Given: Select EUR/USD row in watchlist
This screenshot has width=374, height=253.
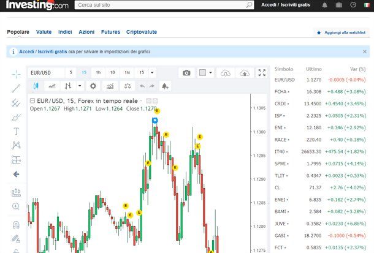Looking at the screenshot, I should (x=320, y=80).
